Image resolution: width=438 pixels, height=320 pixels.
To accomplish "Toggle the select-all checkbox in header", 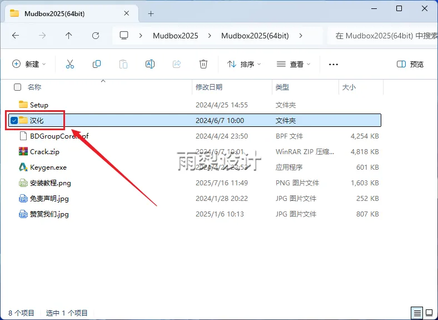I will click(17, 87).
